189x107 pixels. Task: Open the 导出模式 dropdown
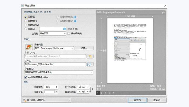coord(59,72)
